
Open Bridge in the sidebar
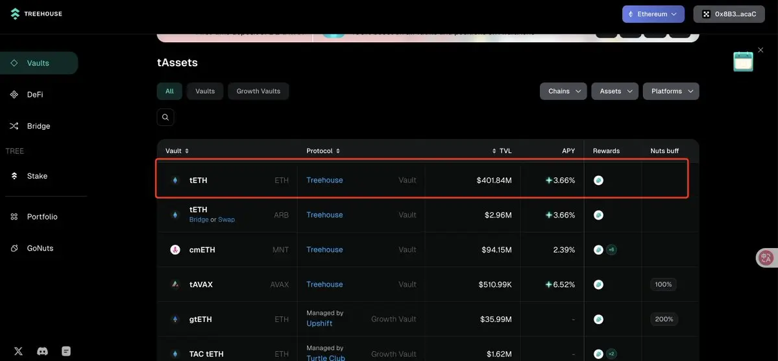38,126
